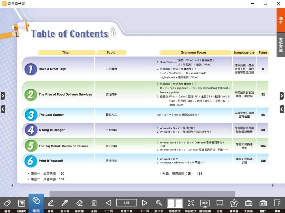This screenshot has width=285, height=213.
Task: Open "The Taj Mahal: Crown of Palaces"
Action: click(x=63, y=146)
